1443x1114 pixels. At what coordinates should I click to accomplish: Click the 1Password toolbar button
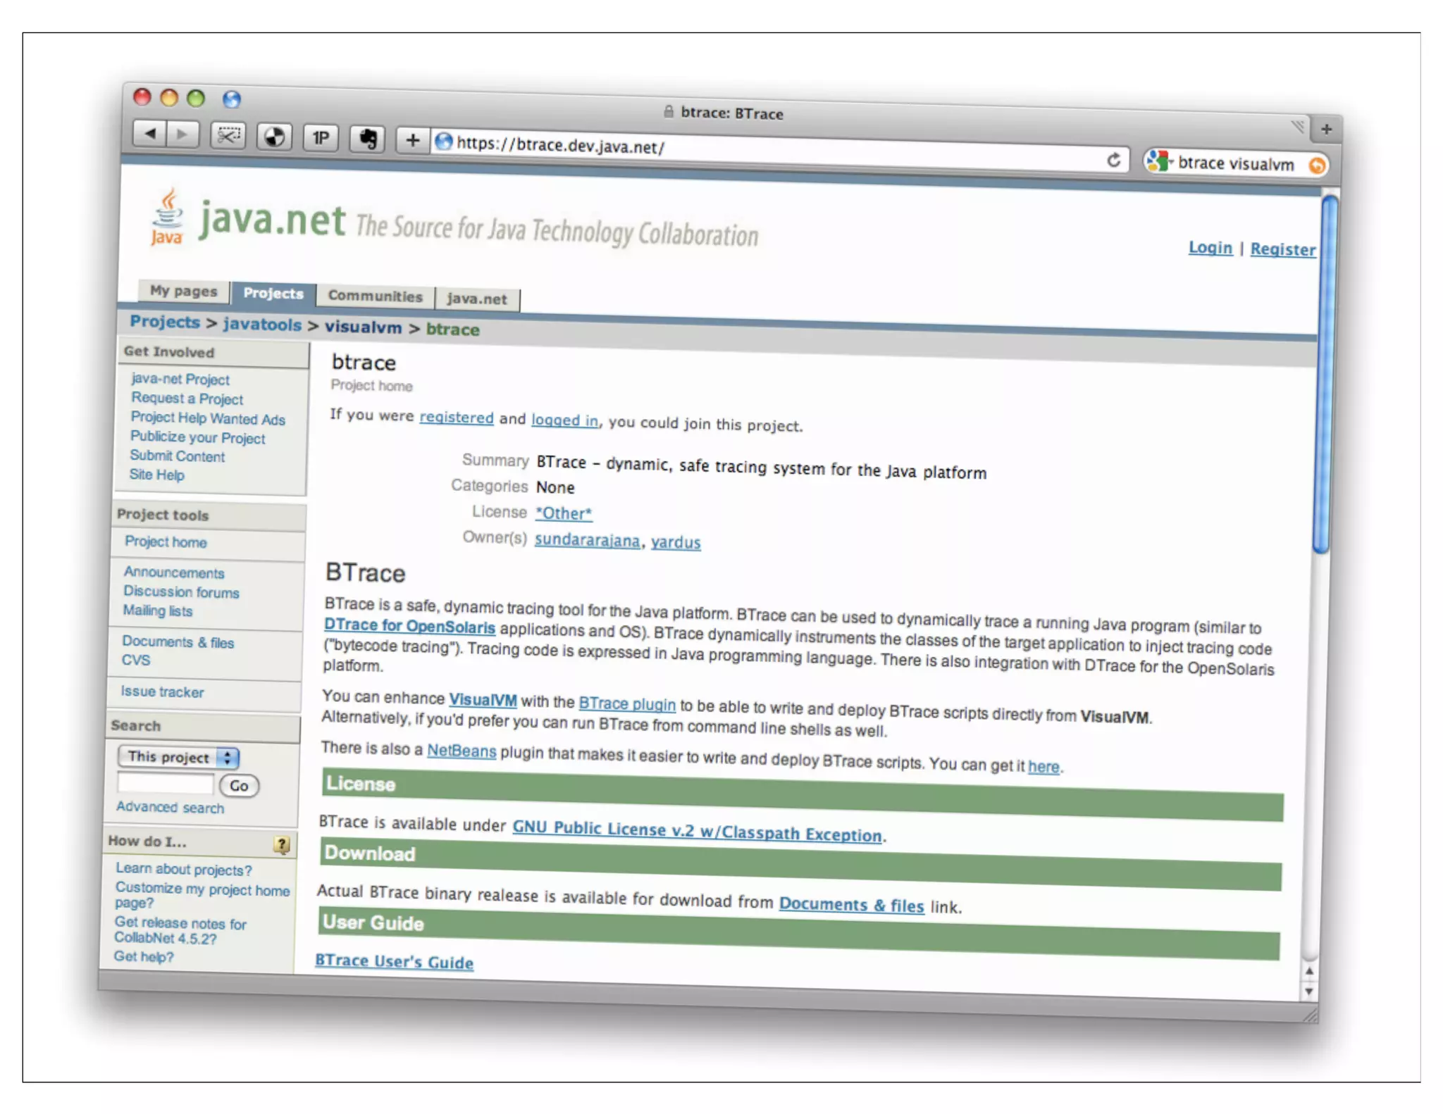(x=321, y=137)
